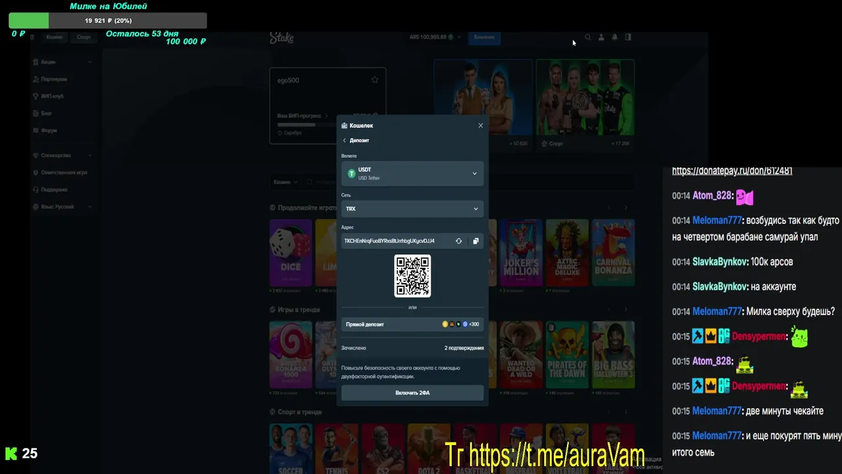Screen dimensions: 842x474
Task: Click the Игры в тренде heading
Action: tap(299, 309)
